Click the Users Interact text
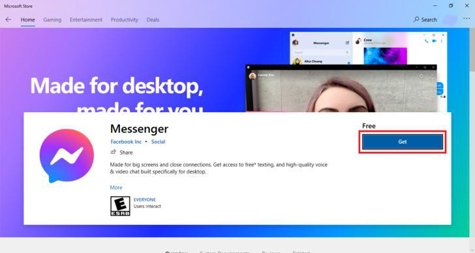 tap(147, 207)
